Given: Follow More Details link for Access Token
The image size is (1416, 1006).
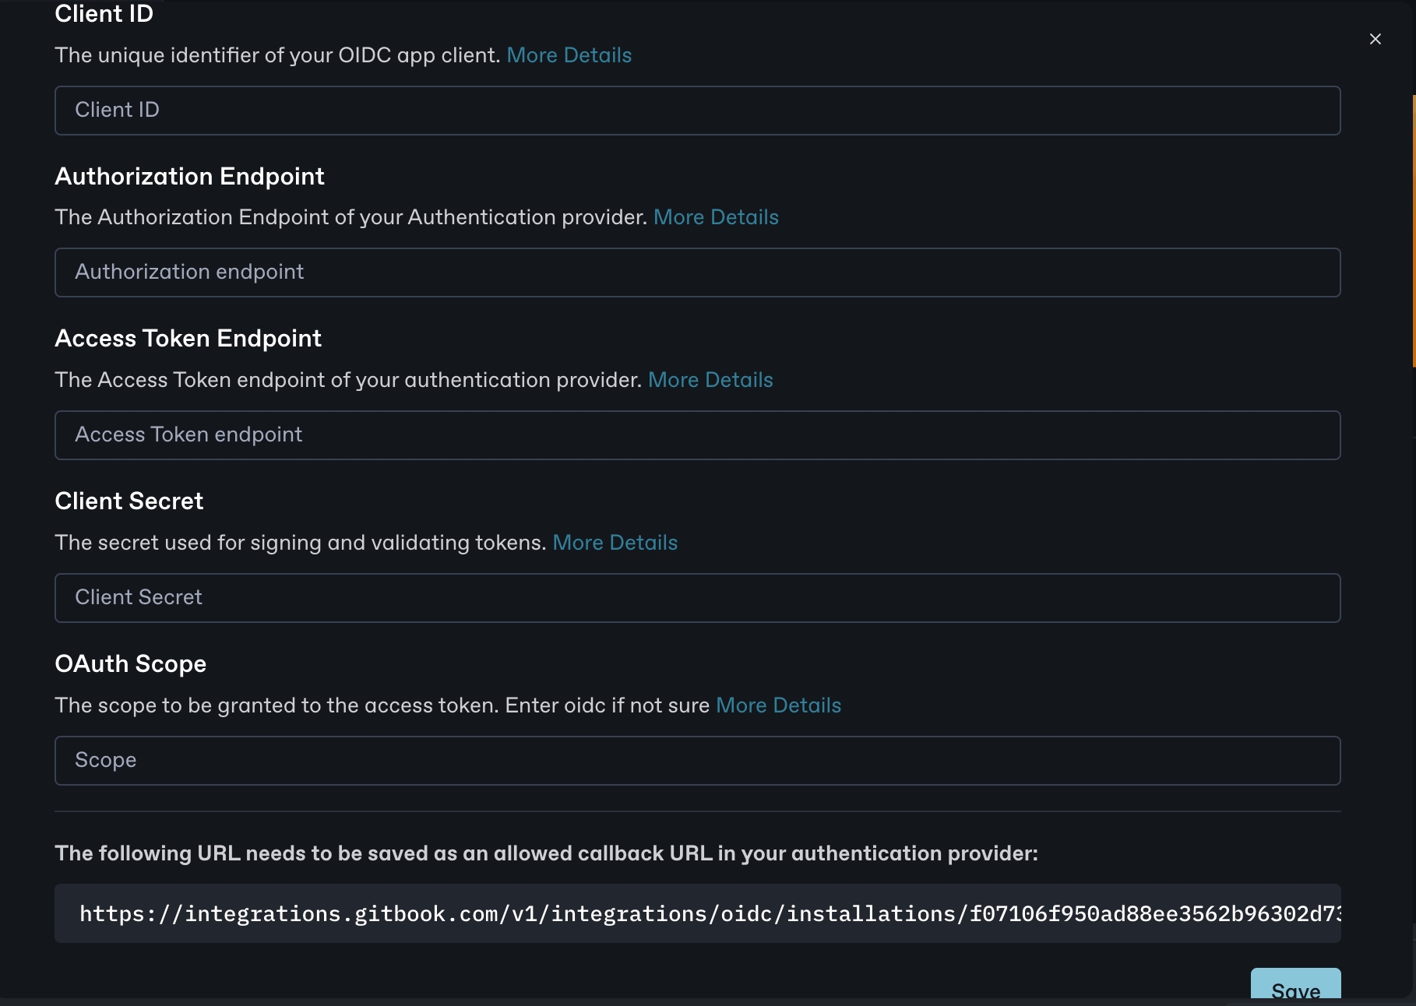Looking at the screenshot, I should point(710,380).
